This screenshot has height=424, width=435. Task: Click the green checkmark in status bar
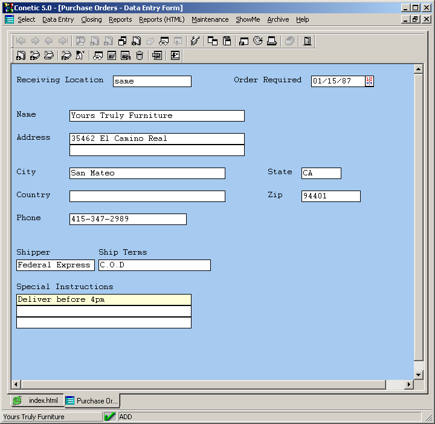click(x=110, y=417)
